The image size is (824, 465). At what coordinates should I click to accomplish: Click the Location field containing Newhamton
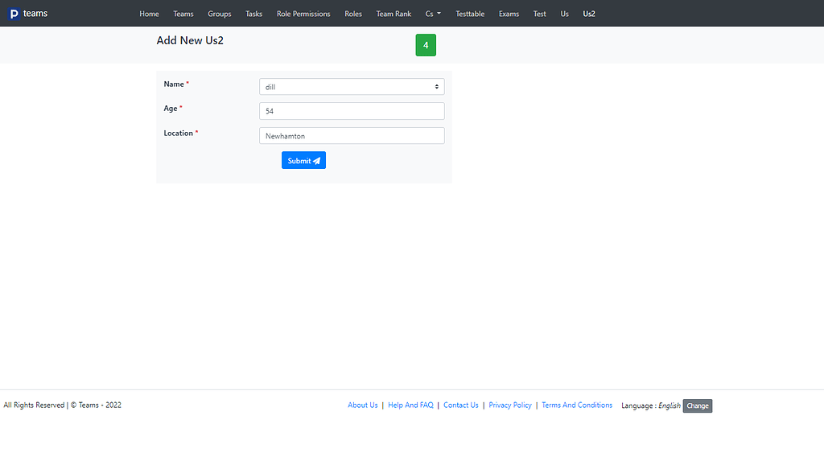tap(351, 135)
